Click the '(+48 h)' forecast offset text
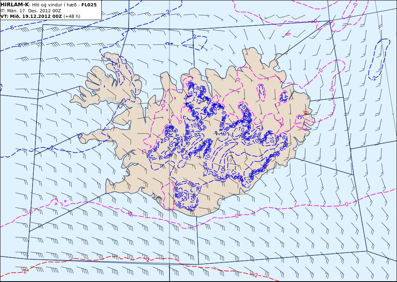 (x=71, y=16)
